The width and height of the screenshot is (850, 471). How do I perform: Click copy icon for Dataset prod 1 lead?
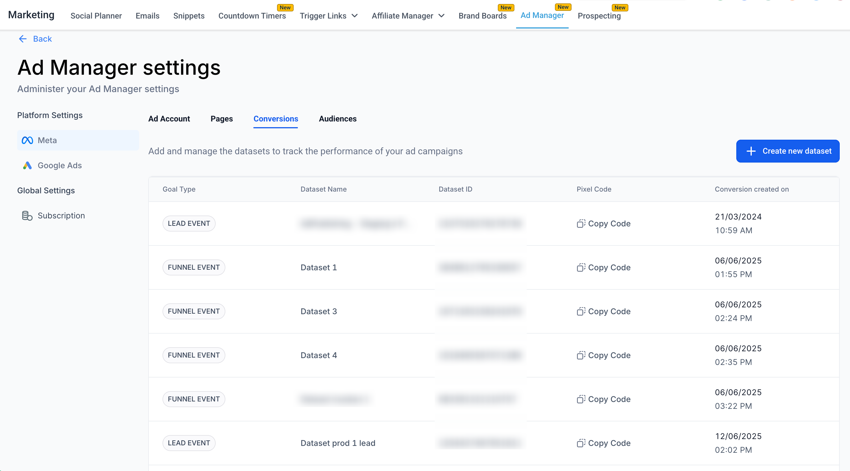tap(581, 443)
